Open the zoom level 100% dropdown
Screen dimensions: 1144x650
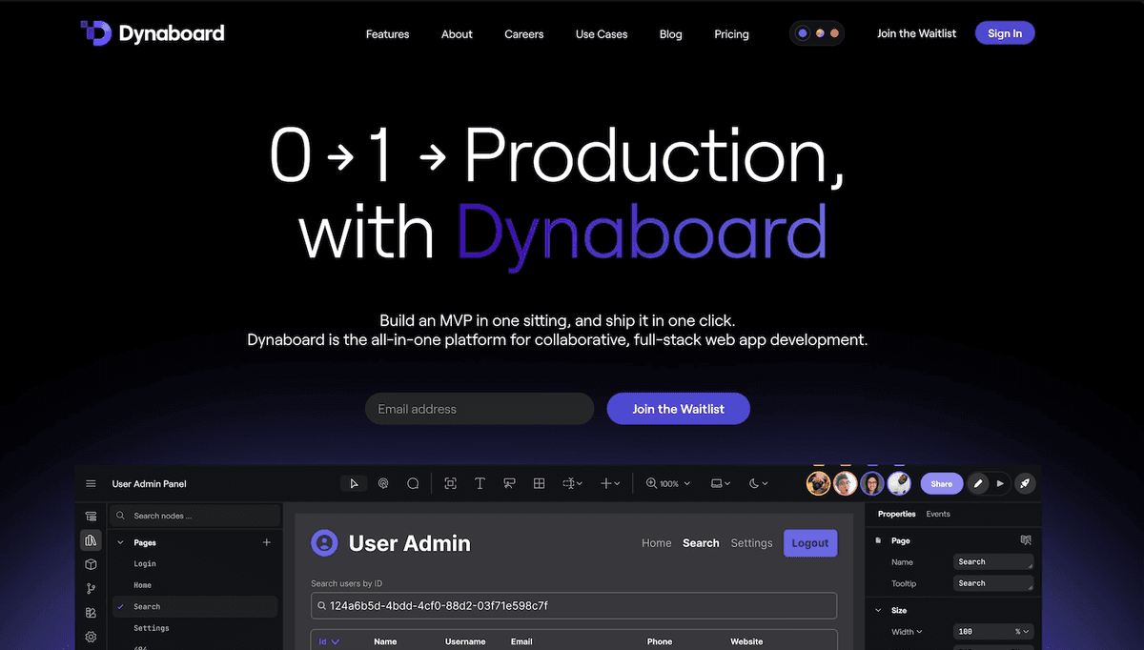(667, 483)
